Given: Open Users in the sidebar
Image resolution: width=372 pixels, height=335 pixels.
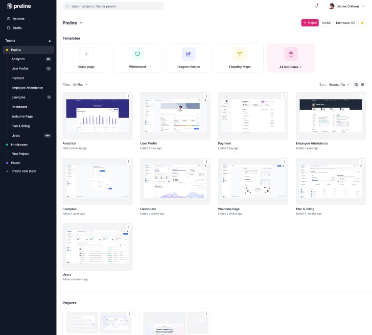Looking at the screenshot, I should tap(16, 136).
